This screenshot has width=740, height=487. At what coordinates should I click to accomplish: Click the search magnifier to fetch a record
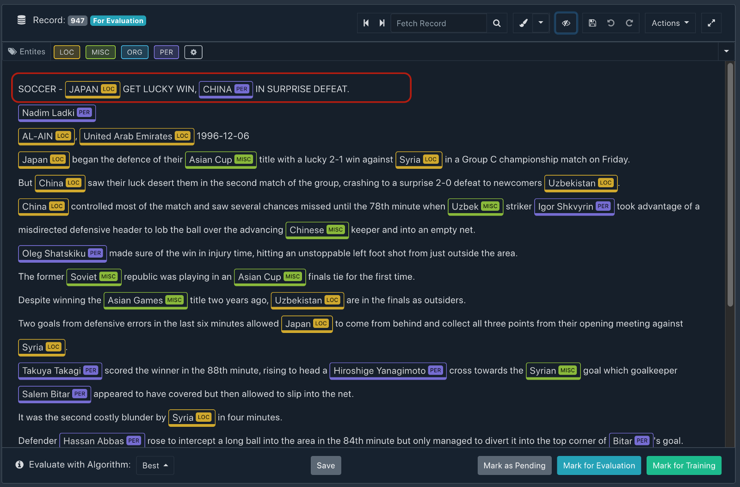coord(497,23)
